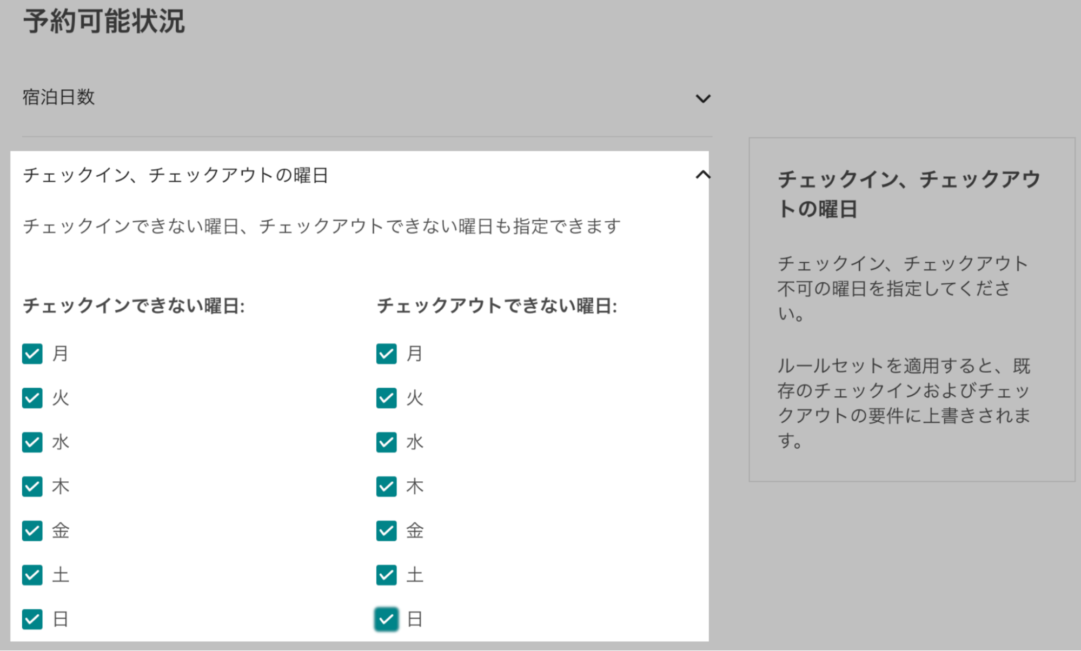Collapse the チェックイン、チェックアウトの曜日 chevron
Screen dimensions: 1081x651
tap(702, 175)
